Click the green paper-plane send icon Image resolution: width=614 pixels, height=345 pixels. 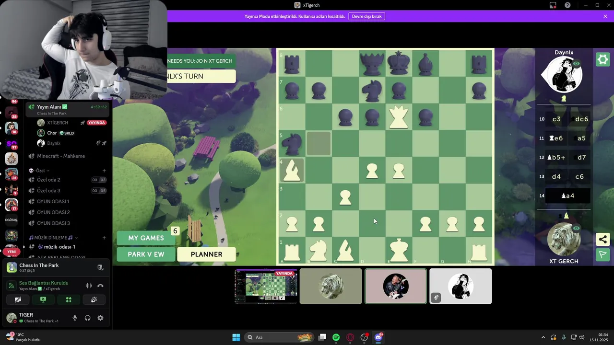click(x=602, y=254)
